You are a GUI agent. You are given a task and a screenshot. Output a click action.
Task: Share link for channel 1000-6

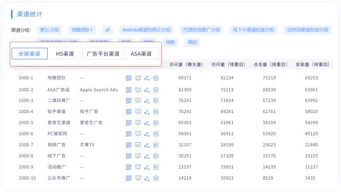pos(147,134)
